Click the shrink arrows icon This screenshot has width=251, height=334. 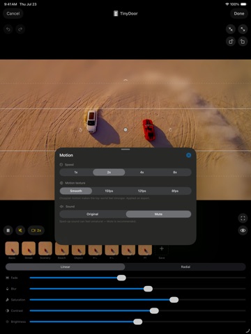click(231, 29)
